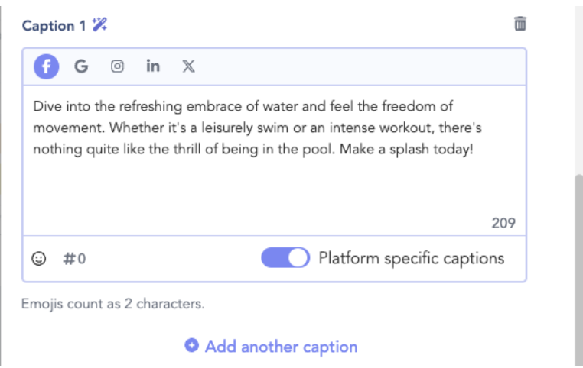
Task: Switch to the Google platform icon
Action: point(81,66)
